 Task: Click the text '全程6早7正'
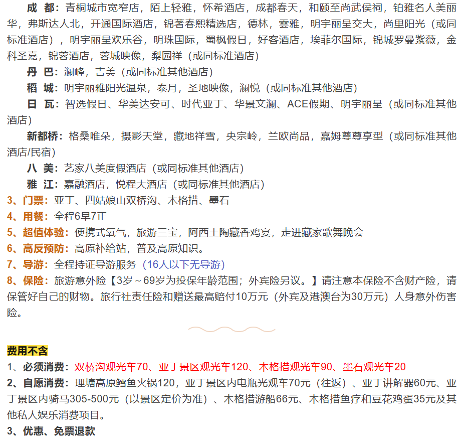80,217
